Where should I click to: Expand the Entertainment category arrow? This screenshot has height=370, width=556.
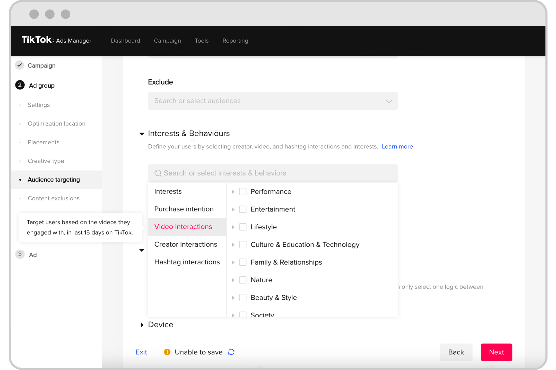(233, 209)
